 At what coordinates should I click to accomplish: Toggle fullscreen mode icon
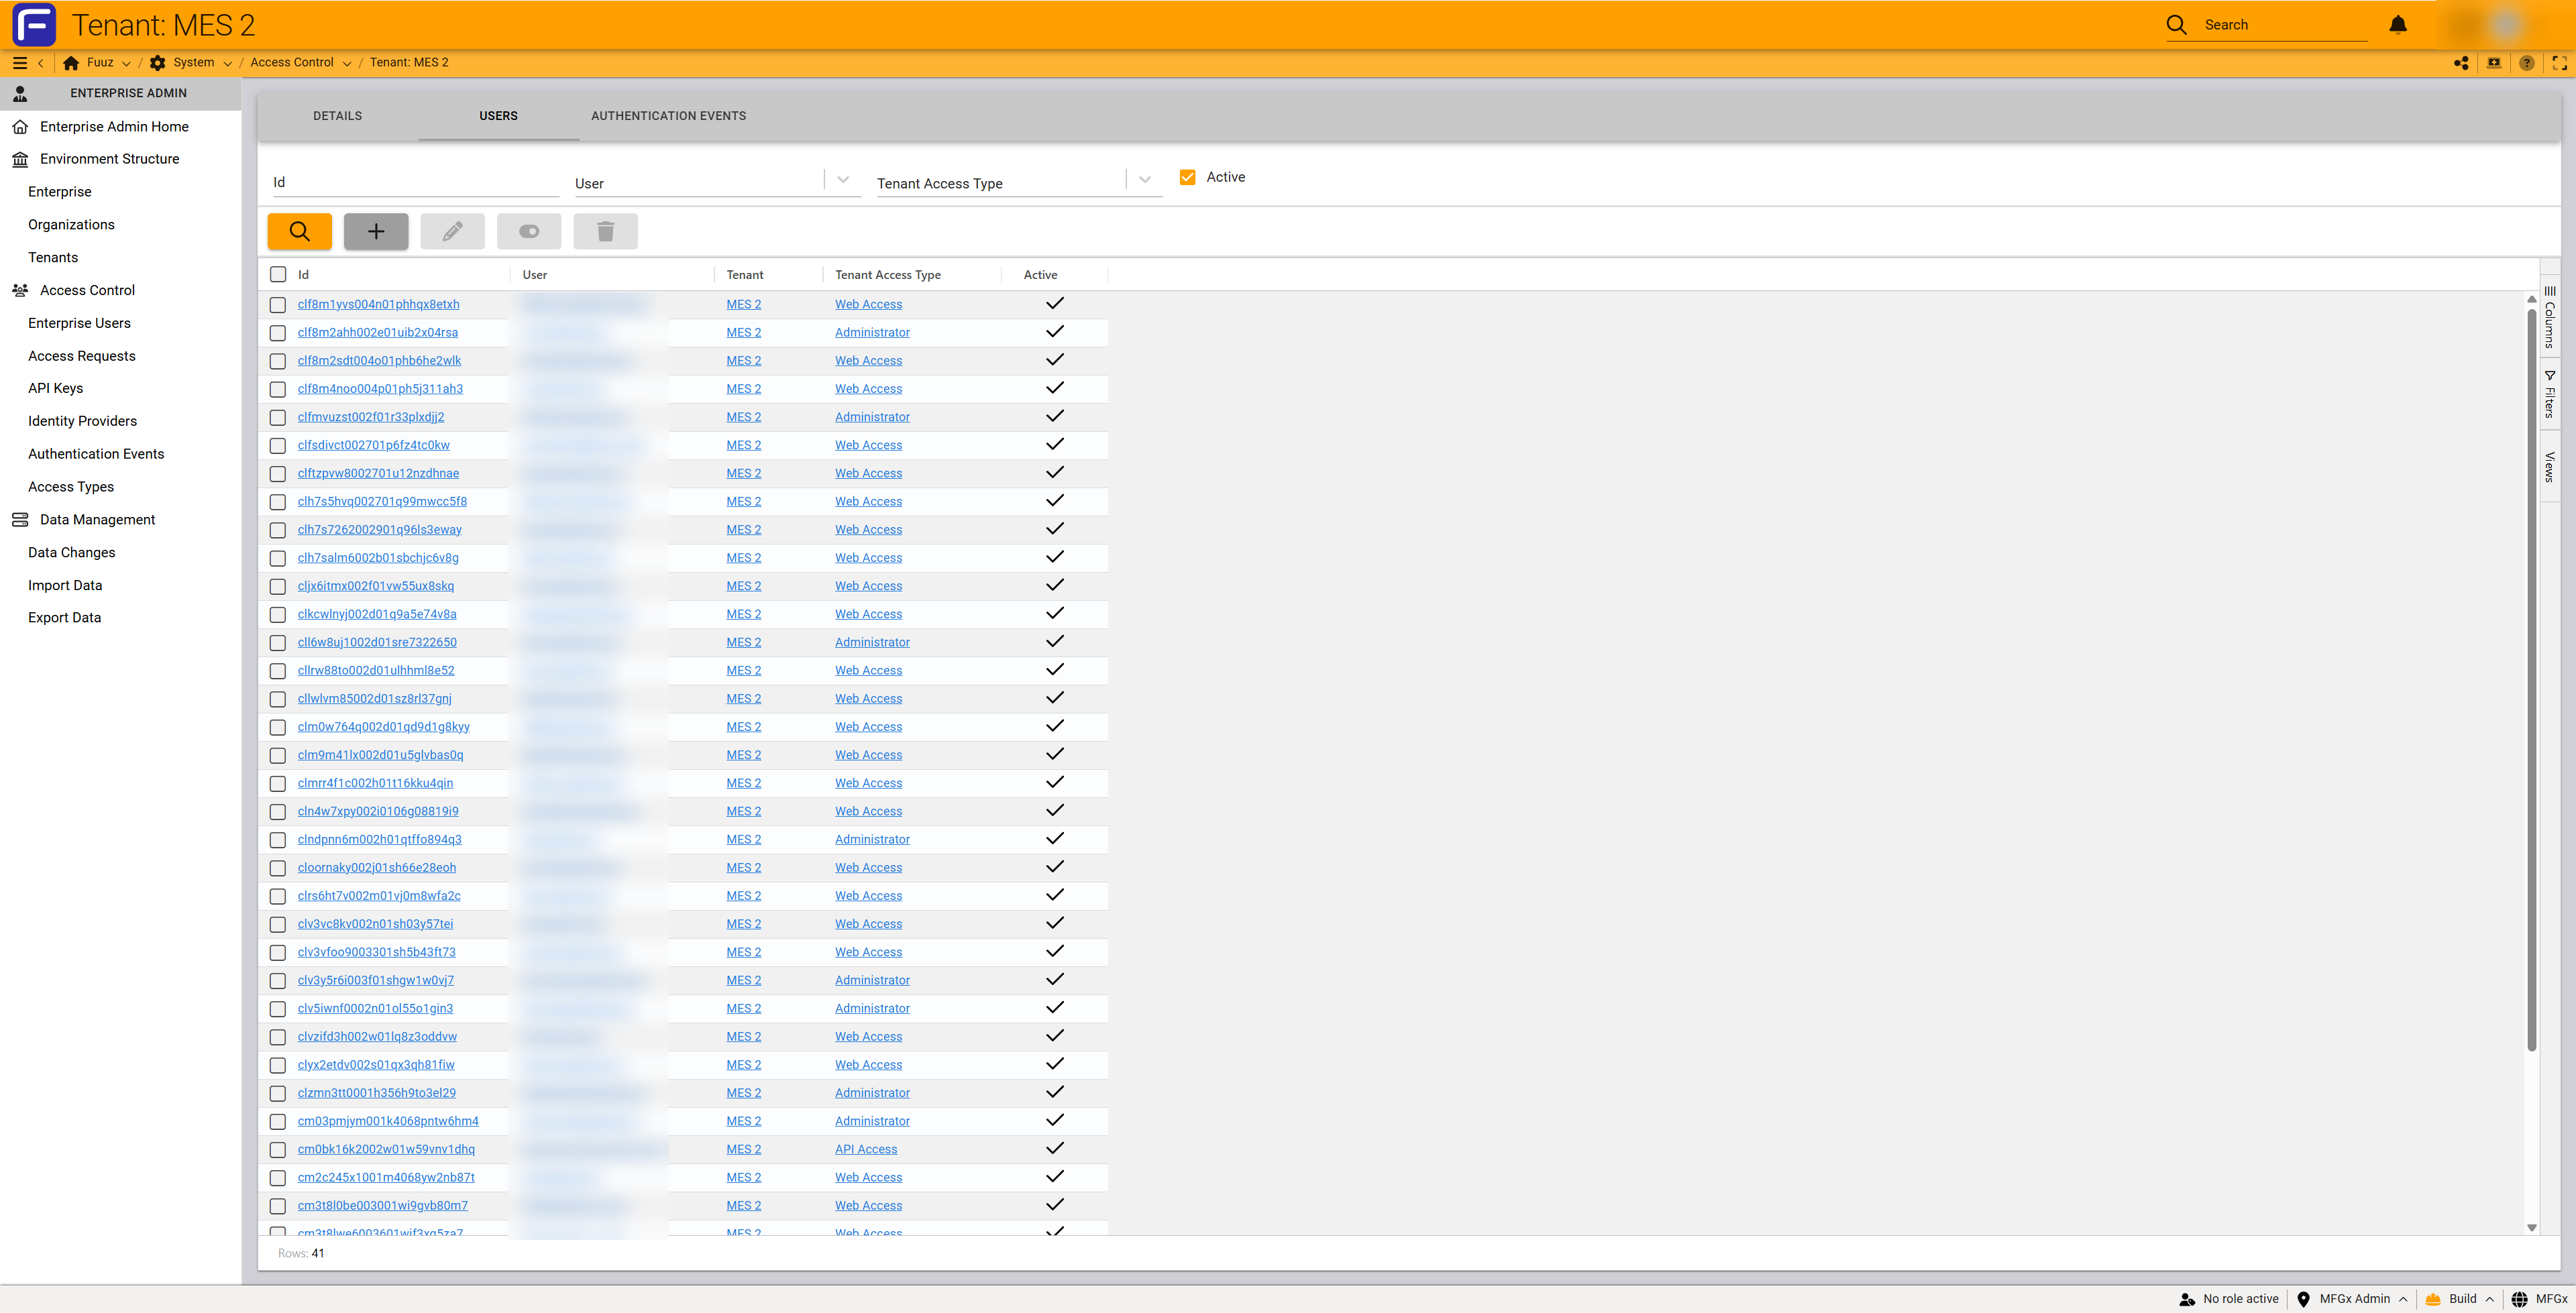click(x=2560, y=63)
